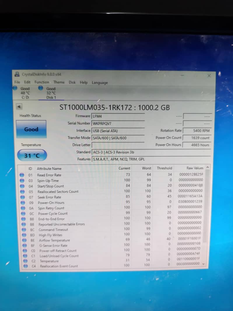The height and width of the screenshot is (311, 233).
Task: Open the Help menu
Action: [x=84, y=83]
